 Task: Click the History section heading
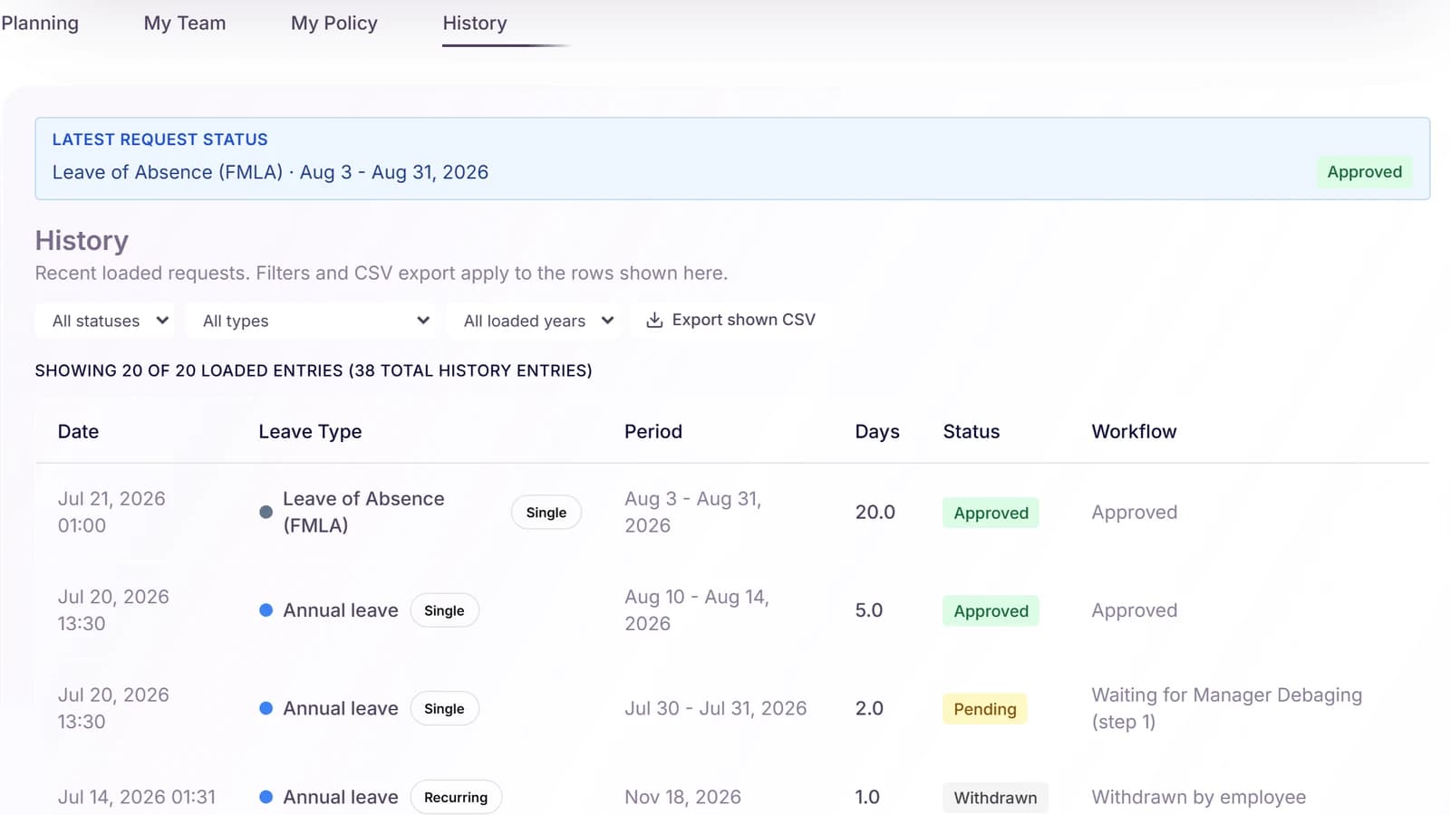click(82, 240)
